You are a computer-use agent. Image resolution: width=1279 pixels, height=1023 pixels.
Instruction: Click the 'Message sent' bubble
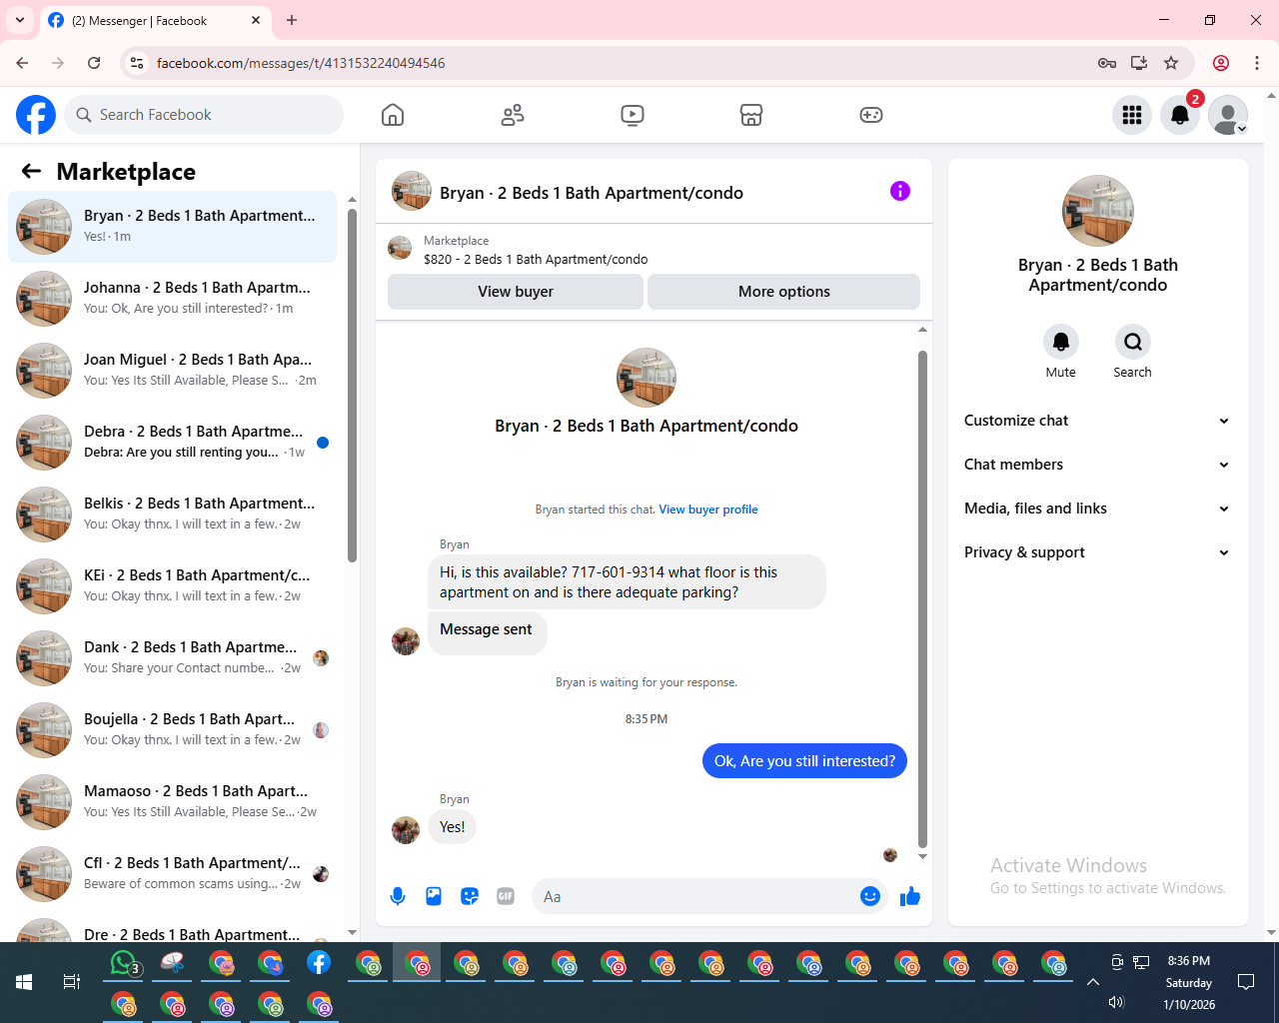pos(487,631)
